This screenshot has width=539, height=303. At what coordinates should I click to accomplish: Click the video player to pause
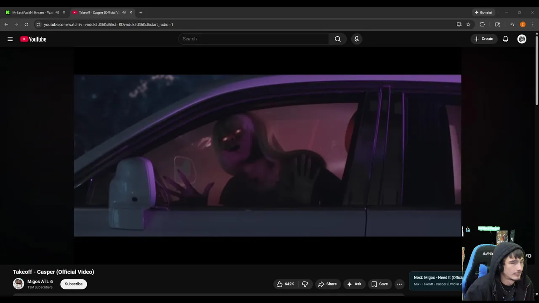(267, 156)
